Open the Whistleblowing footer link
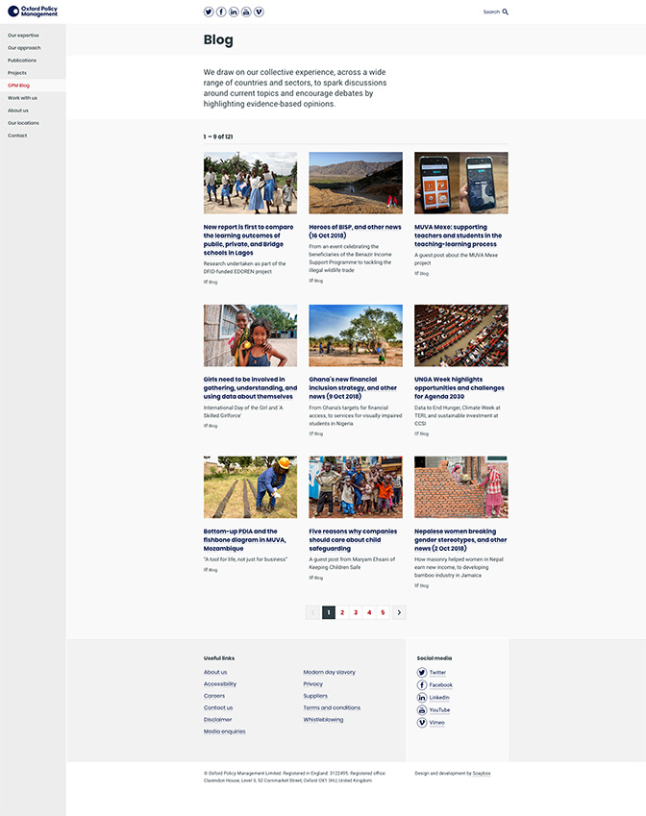The image size is (646, 816). 323,720
